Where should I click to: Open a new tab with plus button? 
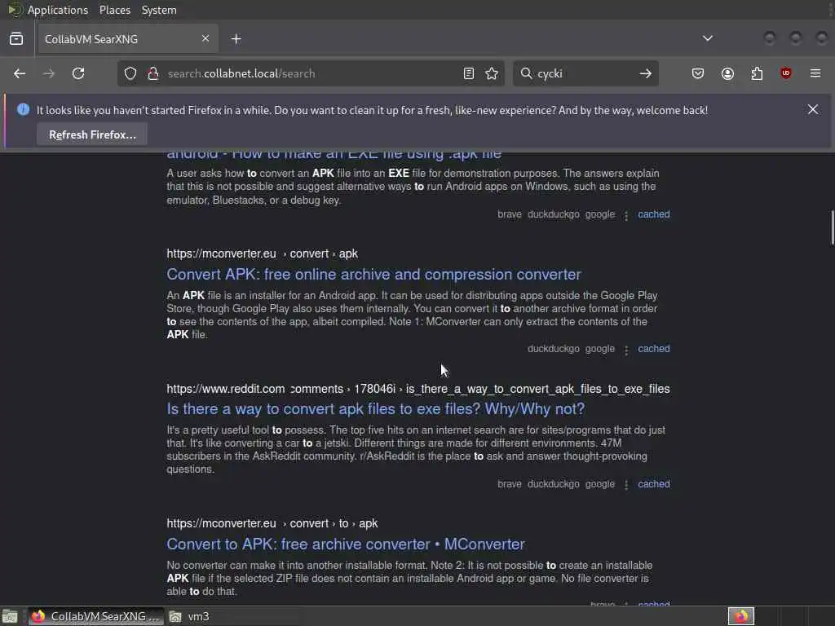[x=236, y=39]
